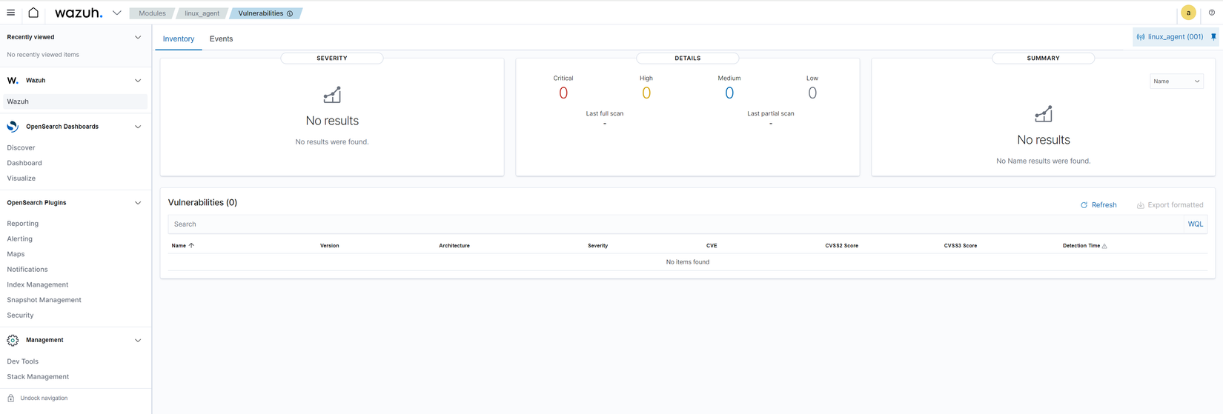The image size is (1223, 414).
Task: Open the help icon
Action: [1212, 13]
